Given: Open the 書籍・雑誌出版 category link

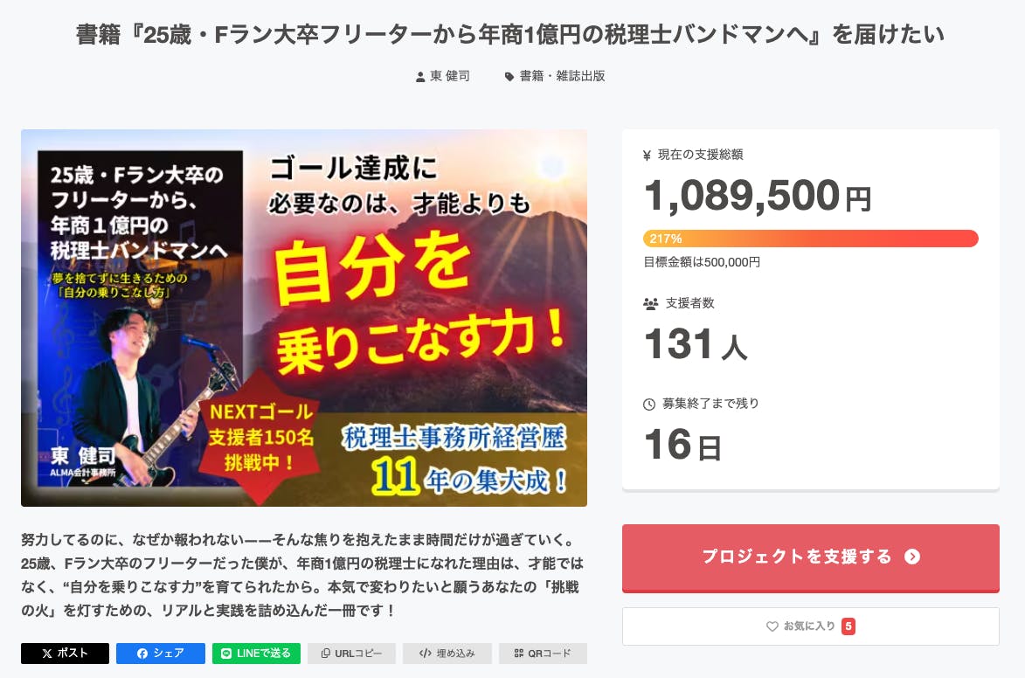Looking at the screenshot, I should (563, 76).
